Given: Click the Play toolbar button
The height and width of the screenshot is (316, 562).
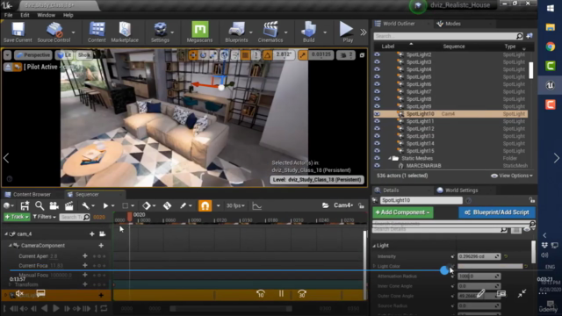Looking at the screenshot, I should click(347, 32).
